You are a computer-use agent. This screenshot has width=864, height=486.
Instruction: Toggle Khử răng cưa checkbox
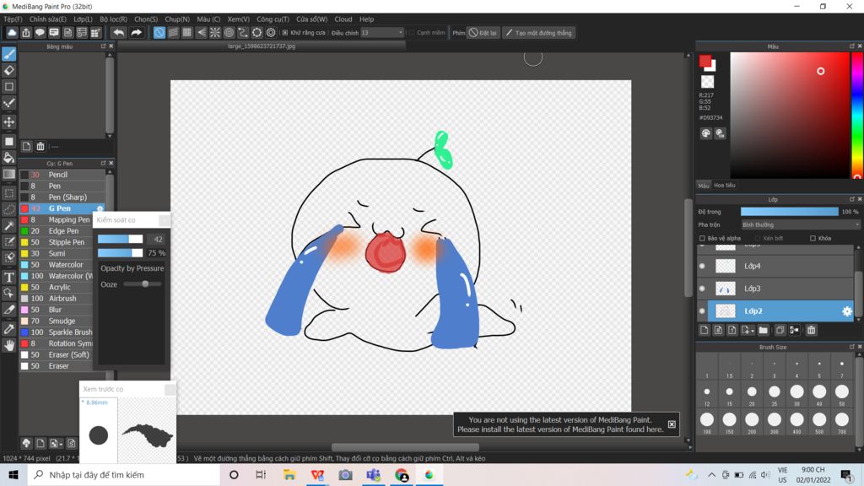285,33
